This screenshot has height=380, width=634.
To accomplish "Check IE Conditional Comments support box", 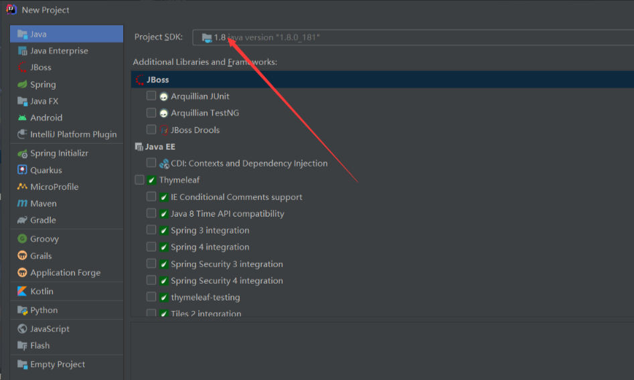I will [151, 197].
